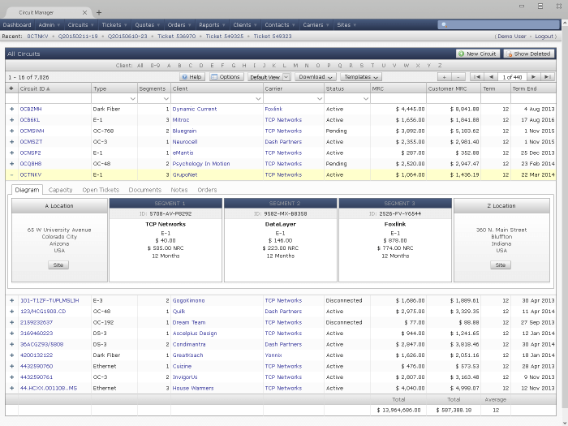Expand the 4432590761 circuit row
The width and height of the screenshot is (568, 426).
point(11,377)
